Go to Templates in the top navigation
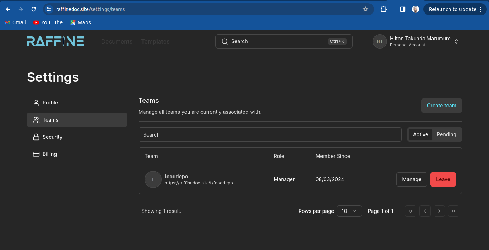This screenshot has height=250, width=489. point(155,41)
